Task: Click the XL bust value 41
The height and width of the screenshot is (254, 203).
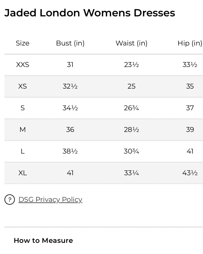Action: click(70, 173)
